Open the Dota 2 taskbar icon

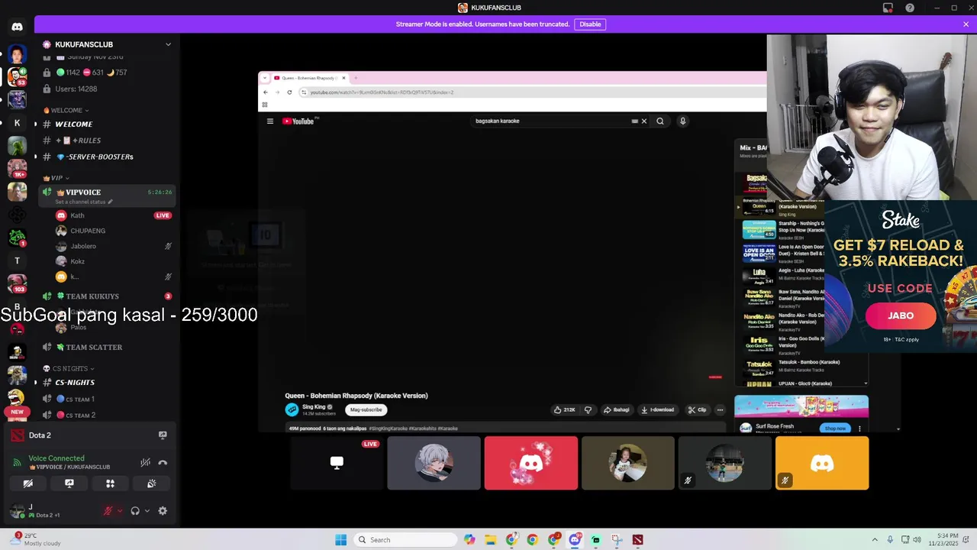[637, 540]
